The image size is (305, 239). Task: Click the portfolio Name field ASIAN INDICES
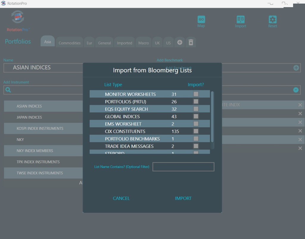pos(43,68)
